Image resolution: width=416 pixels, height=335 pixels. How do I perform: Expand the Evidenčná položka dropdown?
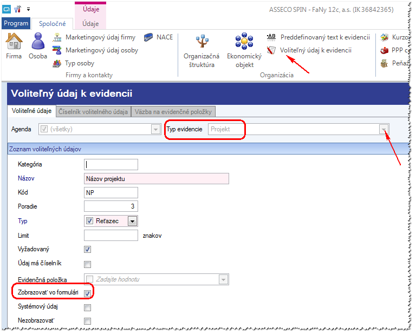pos(223,279)
